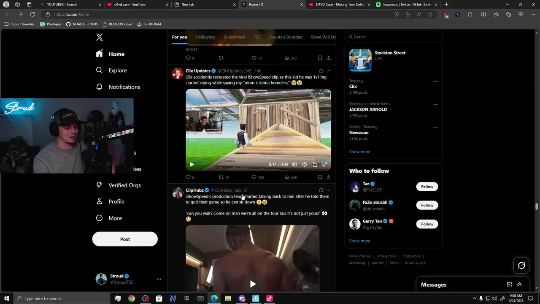This screenshot has height=304, width=540.
Task: Open options for the Clix trend
Action: point(435,81)
